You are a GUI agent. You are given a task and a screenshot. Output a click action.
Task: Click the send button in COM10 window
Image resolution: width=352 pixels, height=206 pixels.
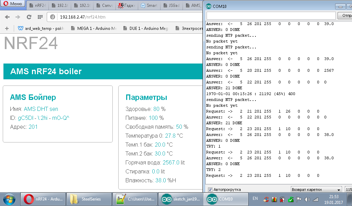coord(345,15)
